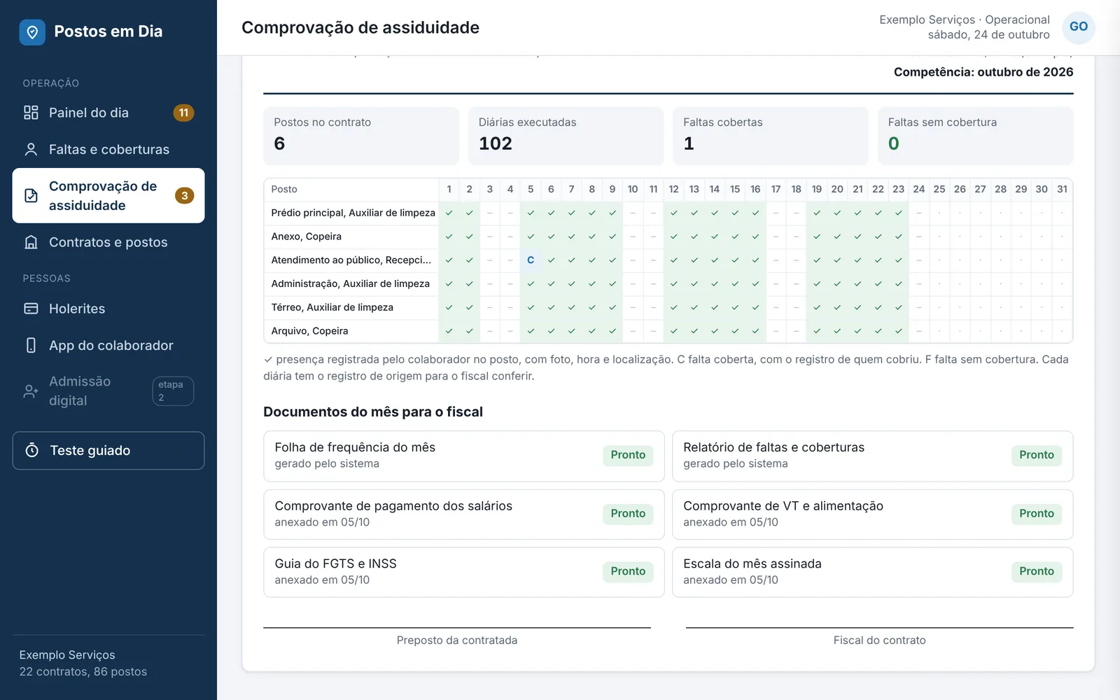Screen dimensions: 1120x700
Task: Click the Faltas e coberturas person icon
Action: click(31, 149)
